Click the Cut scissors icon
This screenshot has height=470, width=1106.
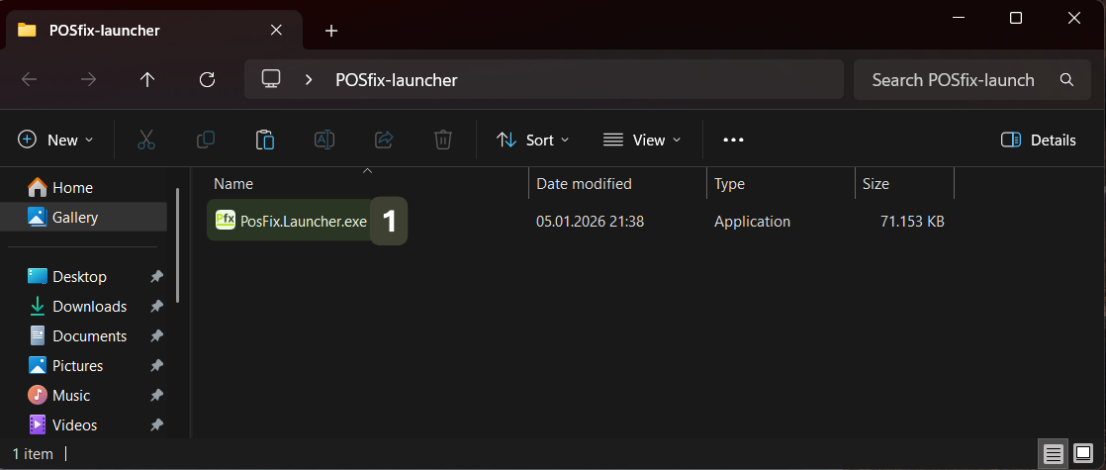[146, 140]
